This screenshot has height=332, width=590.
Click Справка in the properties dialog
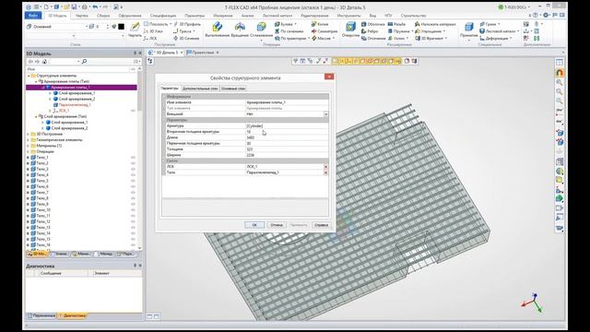point(321,225)
